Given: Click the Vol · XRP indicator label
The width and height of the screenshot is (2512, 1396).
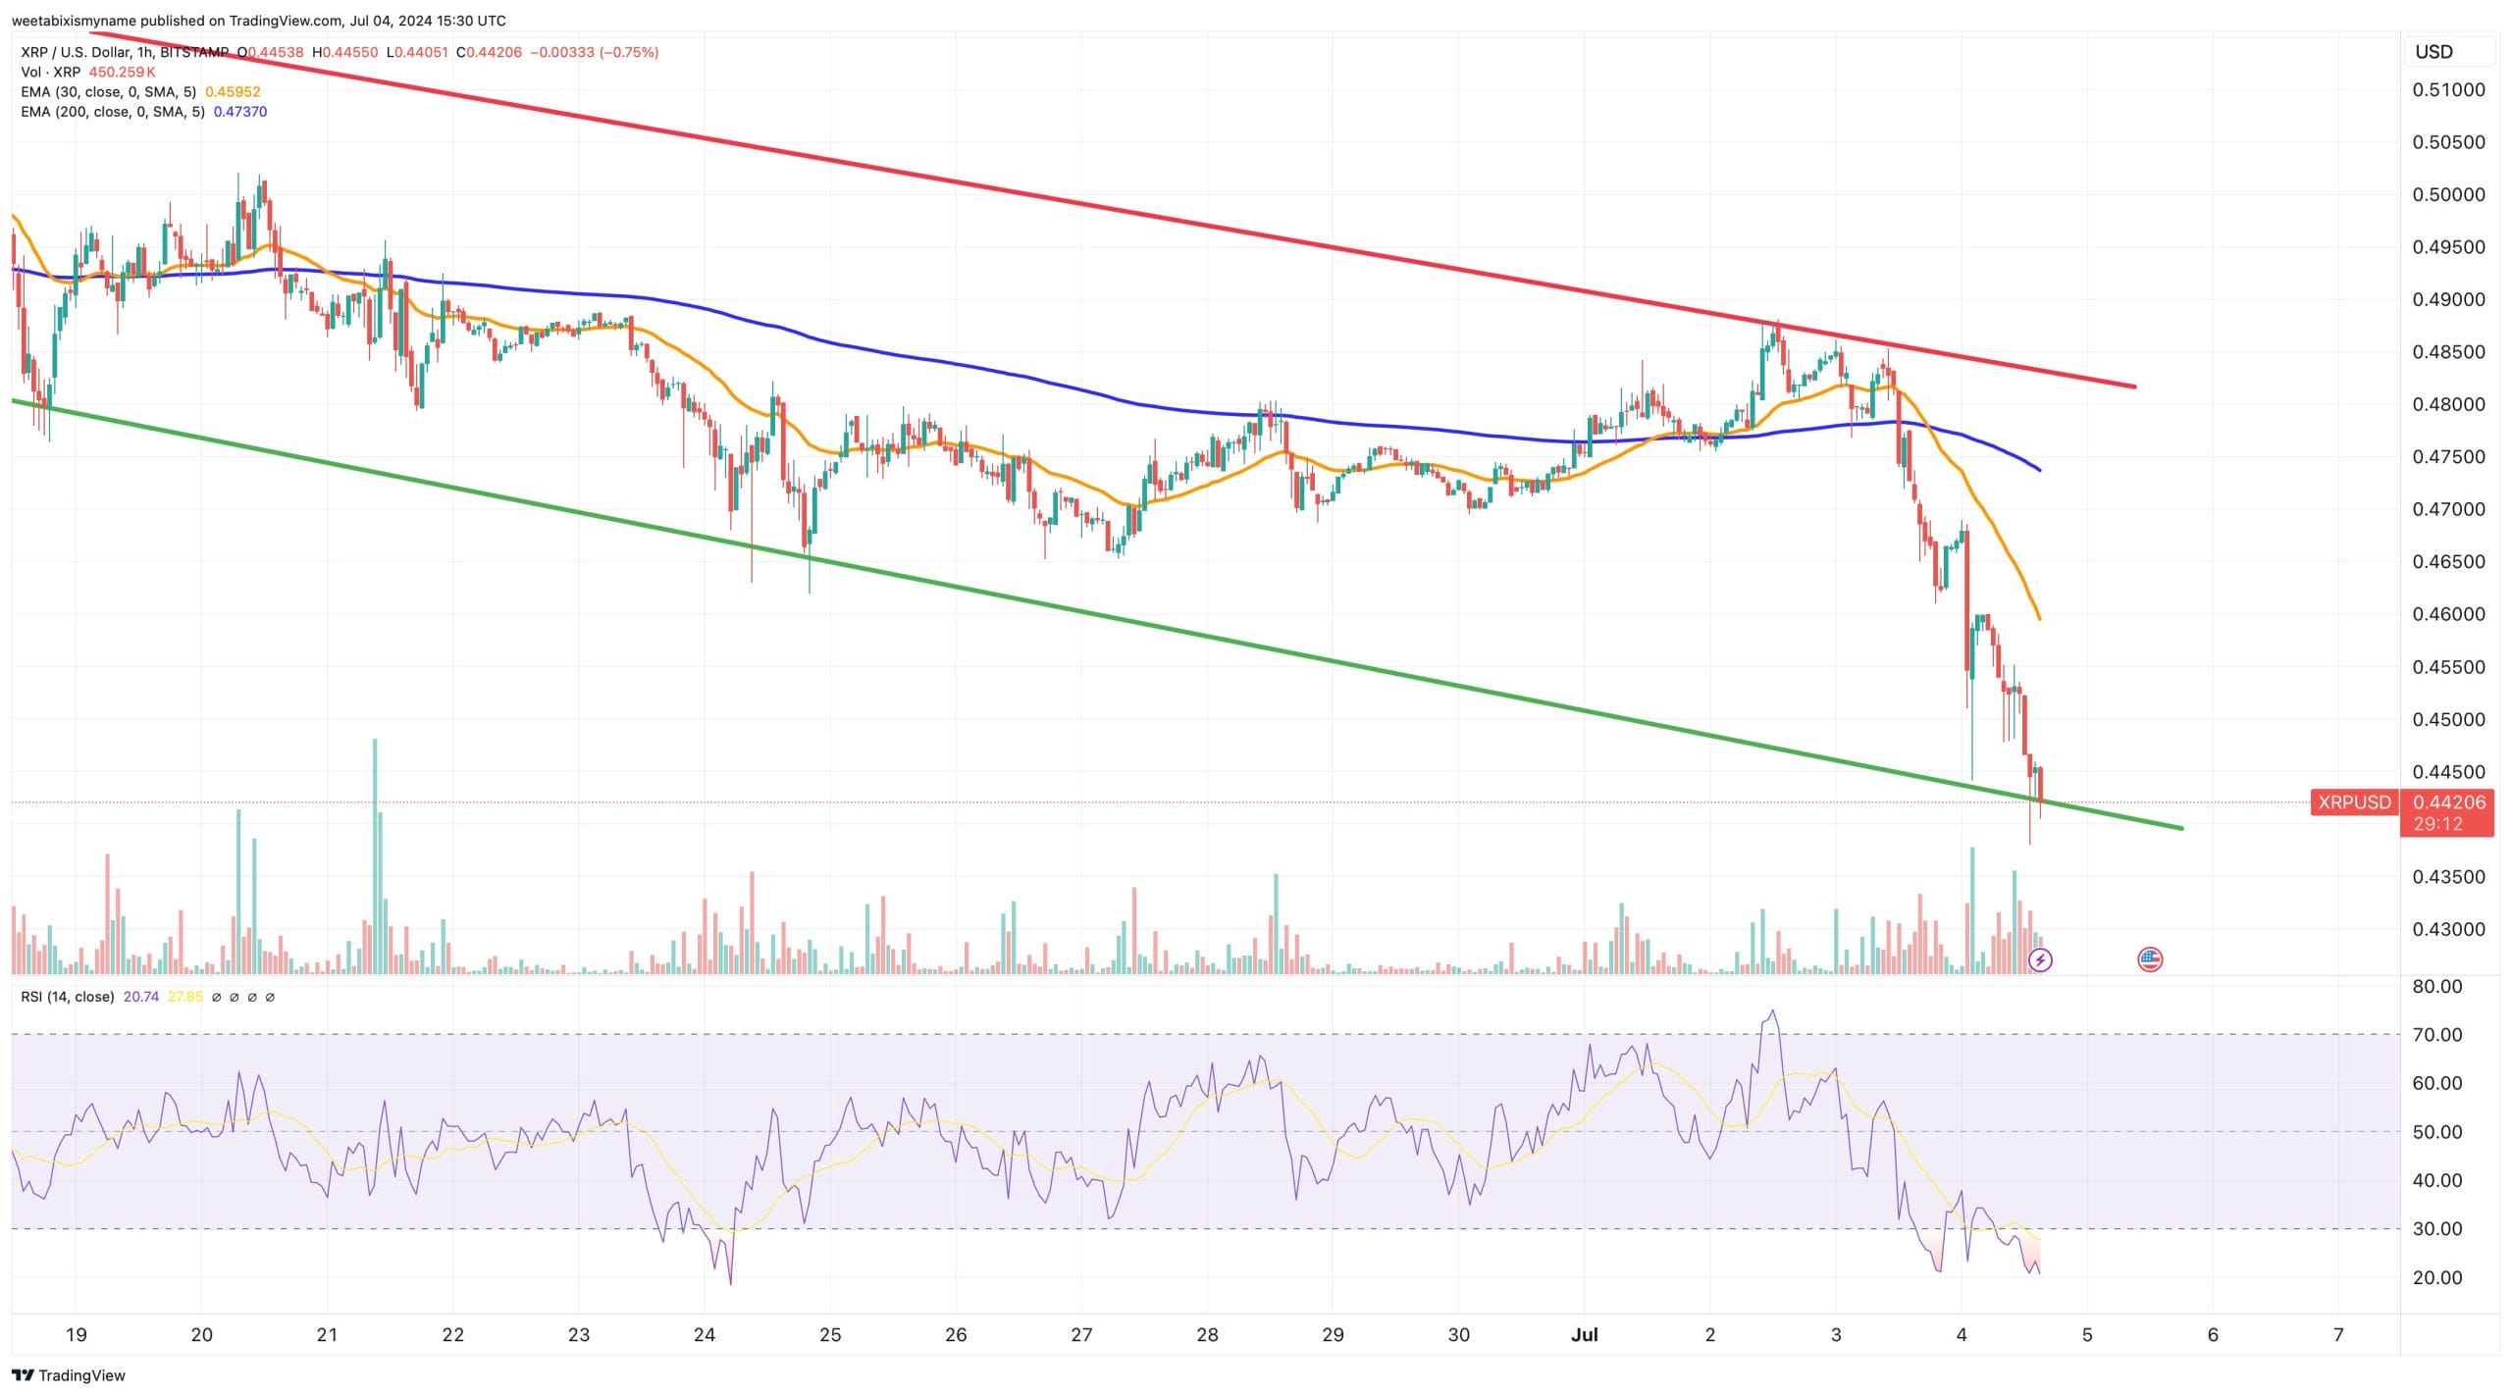Looking at the screenshot, I should pyautogui.click(x=51, y=70).
